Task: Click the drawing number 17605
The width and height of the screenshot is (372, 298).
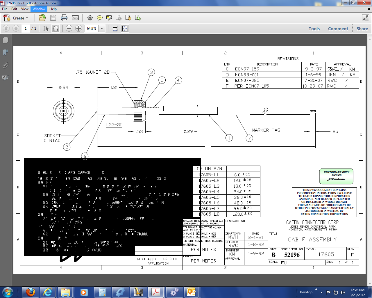Action: point(326,254)
